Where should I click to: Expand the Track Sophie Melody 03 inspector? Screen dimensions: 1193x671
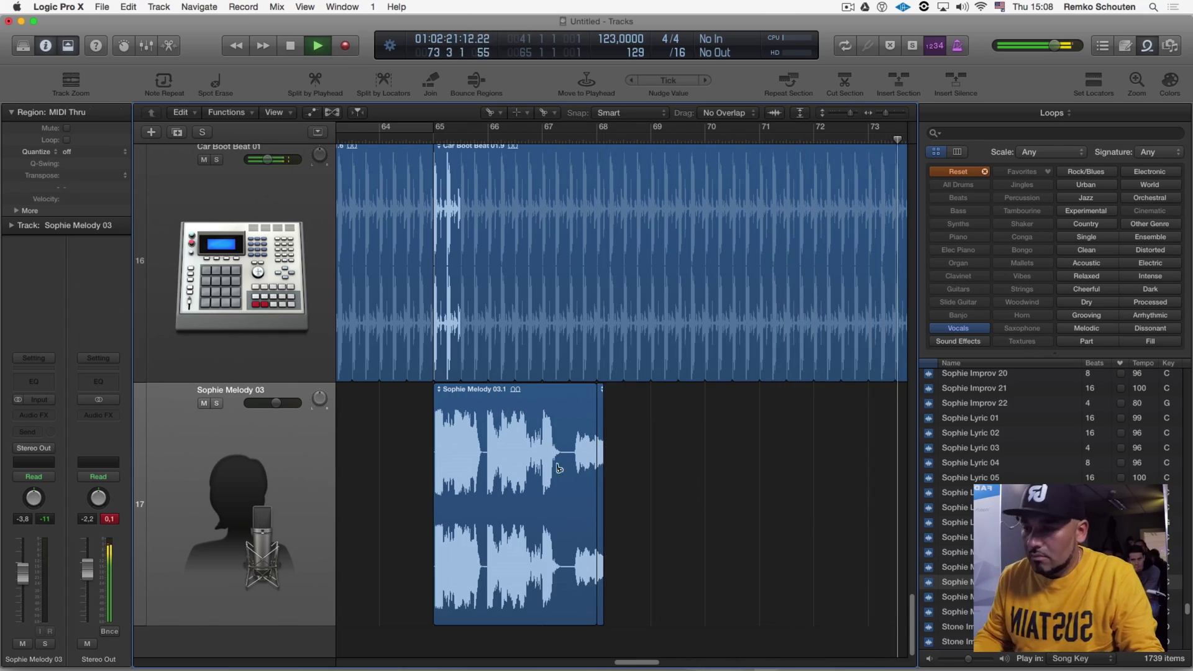(11, 225)
